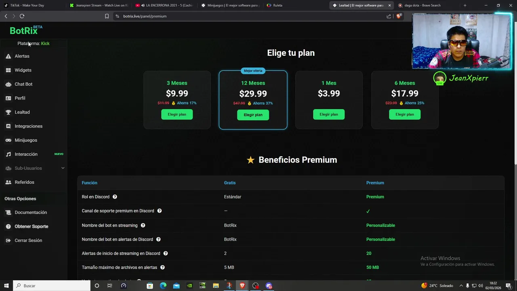Close the Lealtad browser tab
This screenshot has width=517, height=291.
389,5
